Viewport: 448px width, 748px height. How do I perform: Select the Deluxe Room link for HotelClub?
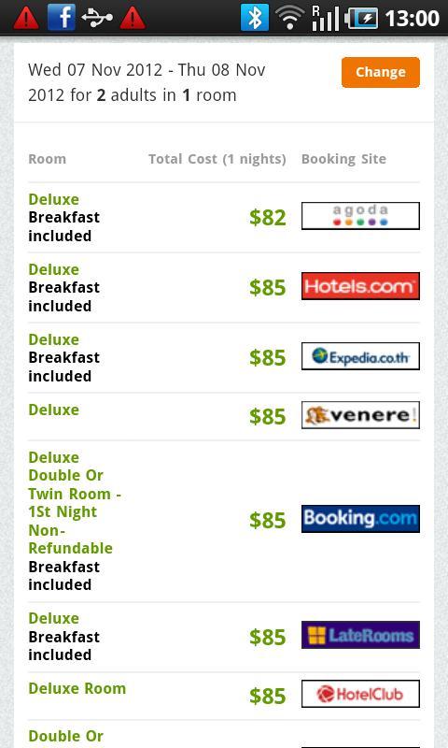click(x=77, y=688)
